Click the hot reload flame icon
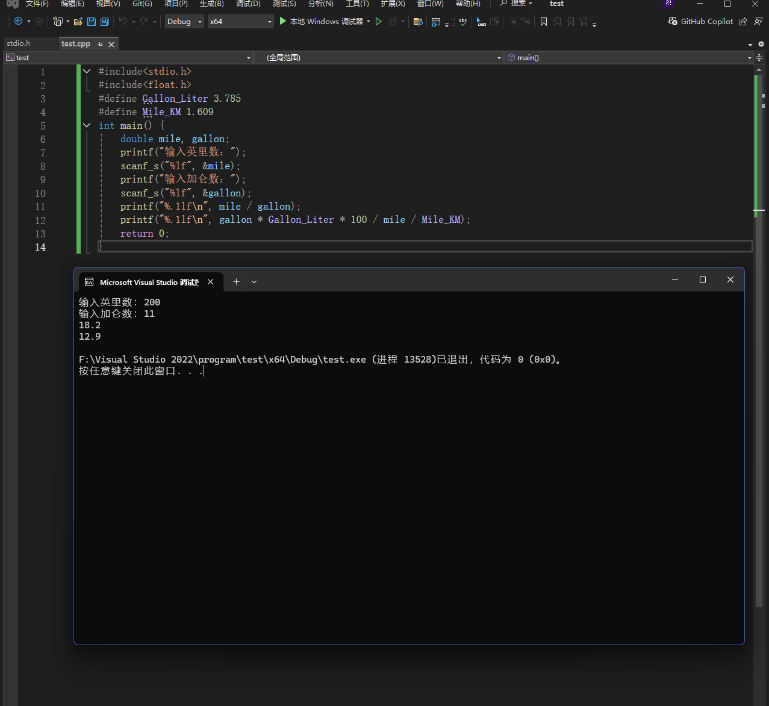The image size is (769, 706). [393, 21]
